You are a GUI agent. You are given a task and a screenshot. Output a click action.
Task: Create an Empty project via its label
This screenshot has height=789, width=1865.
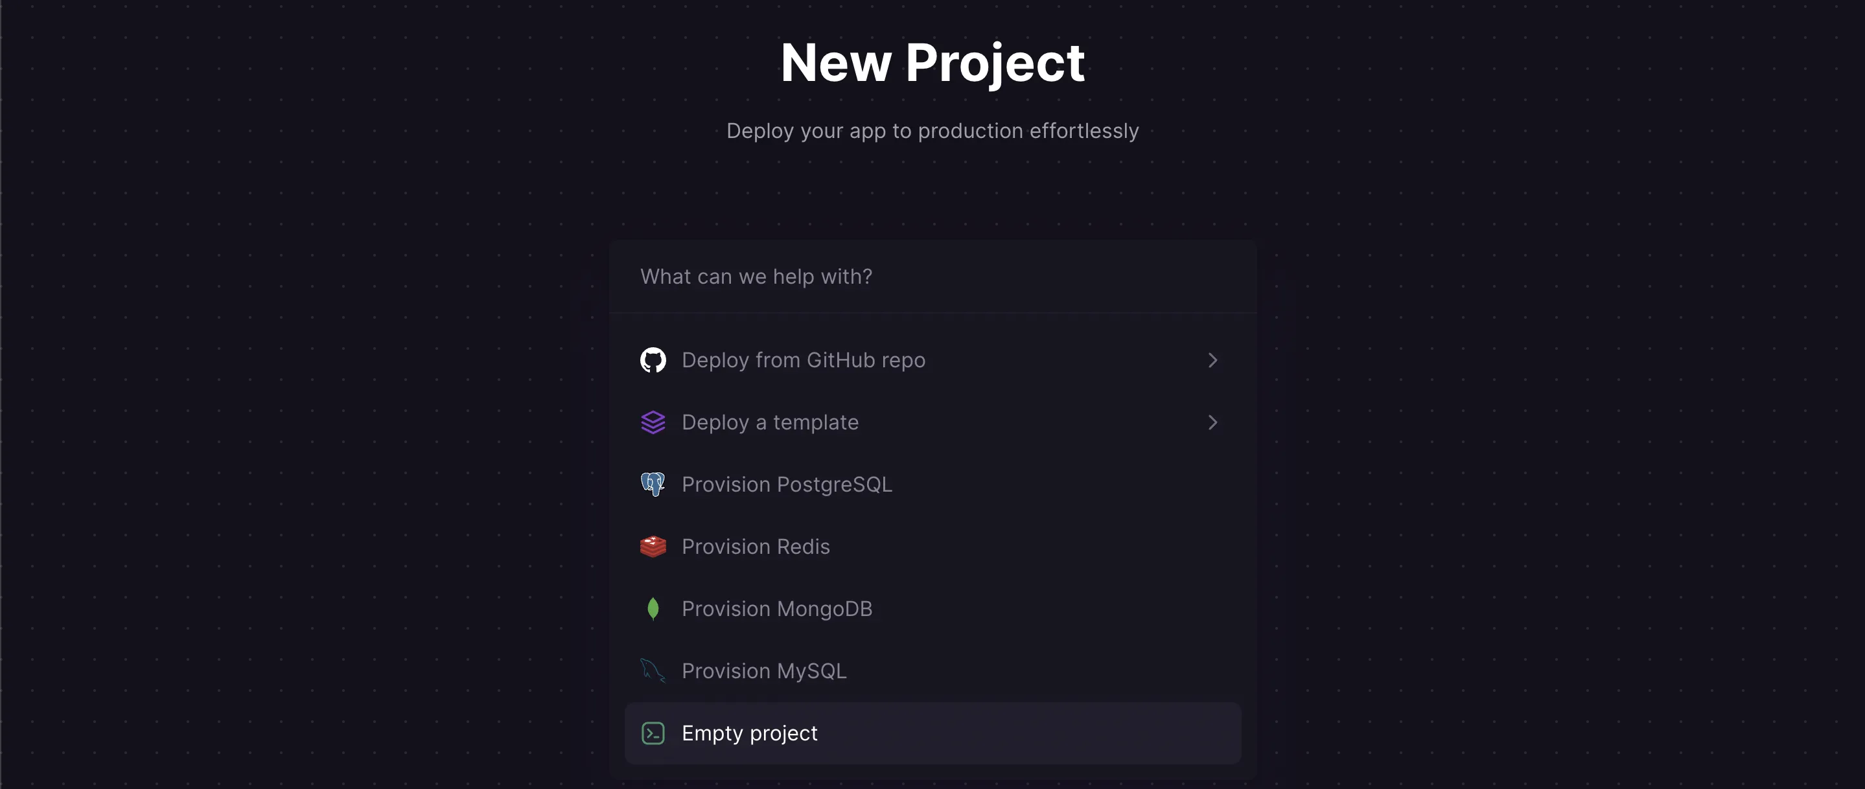click(x=749, y=733)
